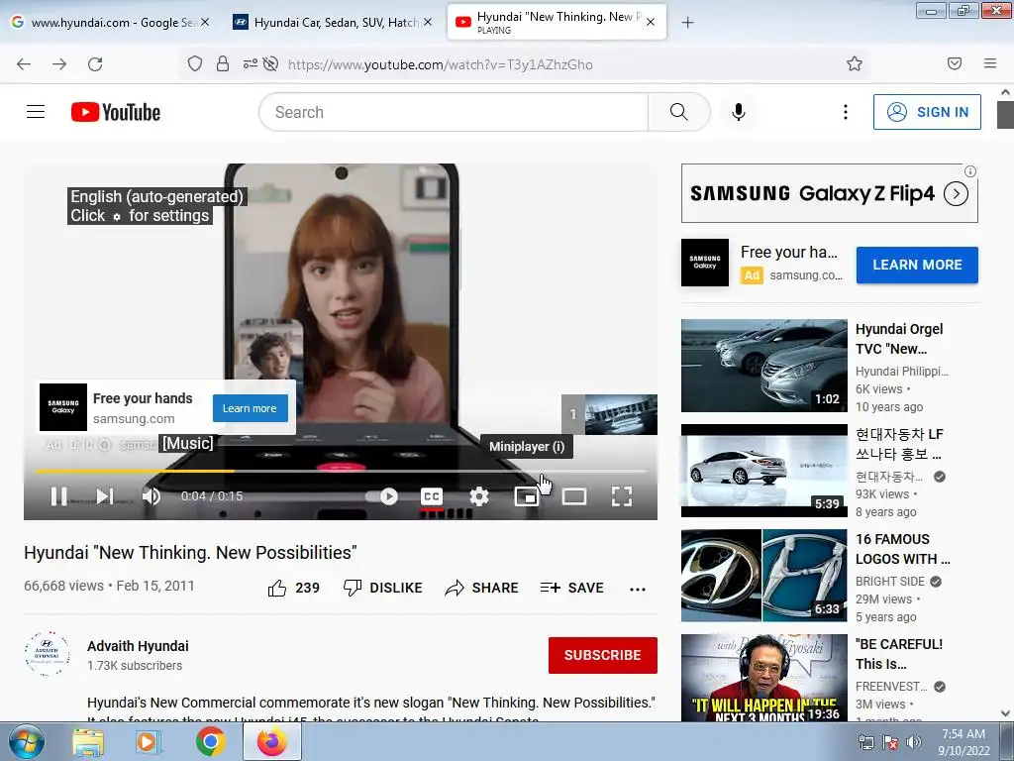The width and height of the screenshot is (1014, 761).
Task: Go forward in browser history
Action: [x=59, y=63]
